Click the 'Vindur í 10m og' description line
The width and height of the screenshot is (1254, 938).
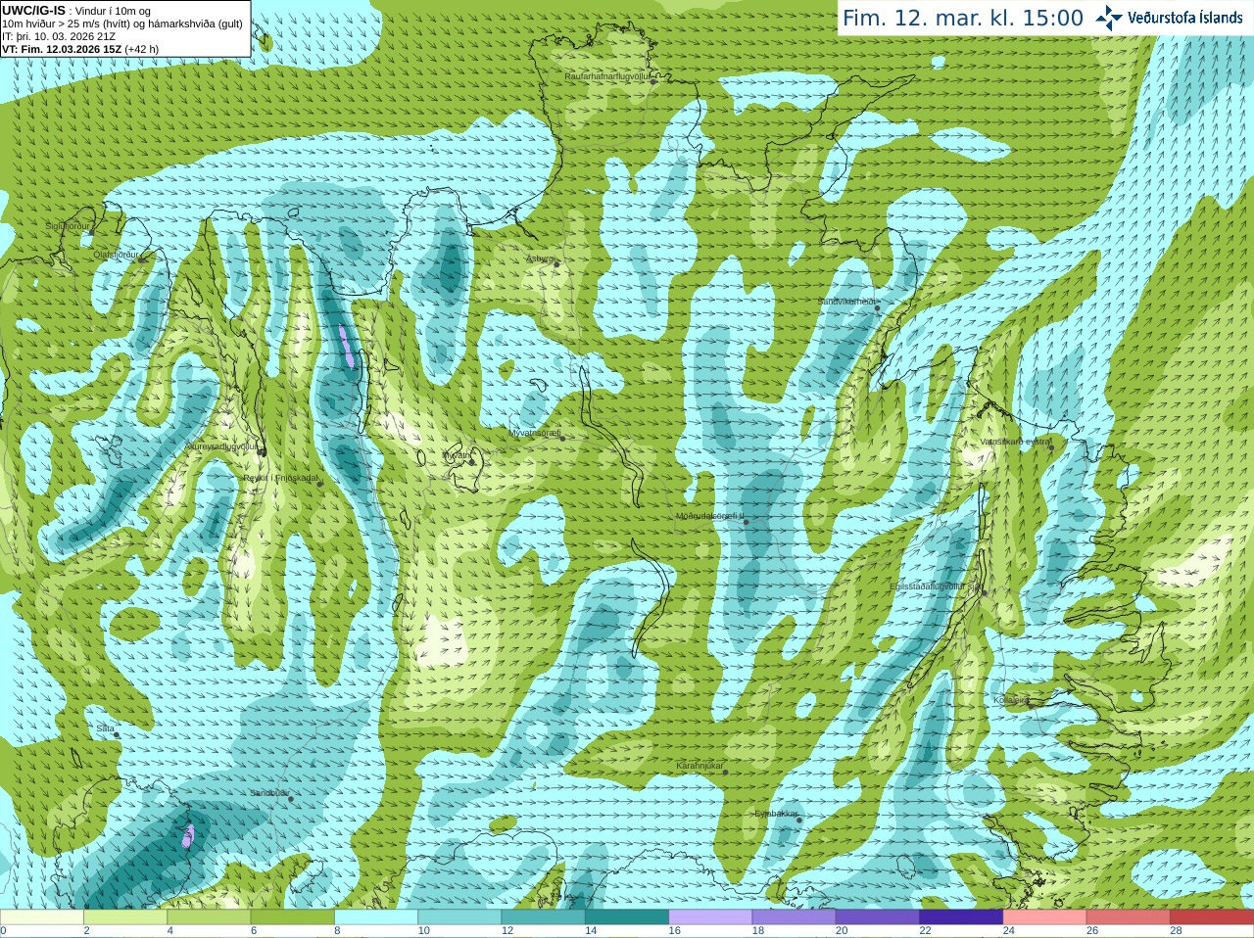point(113,11)
